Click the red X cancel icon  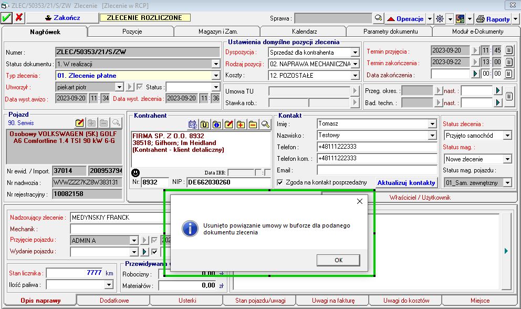point(19,17)
